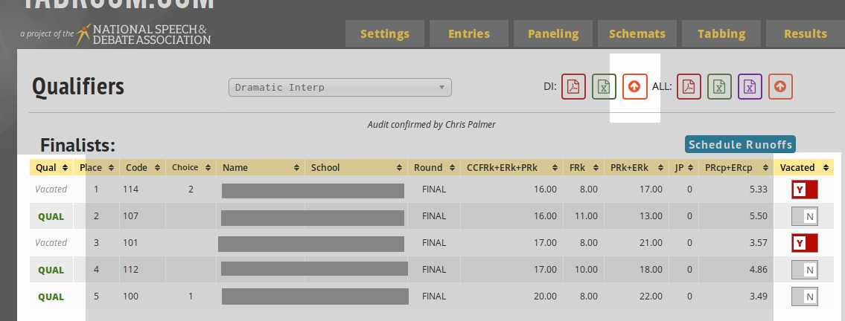Click the Schedule Runoffs button
The width and height of the screenshot is (845, 321).
740,145
